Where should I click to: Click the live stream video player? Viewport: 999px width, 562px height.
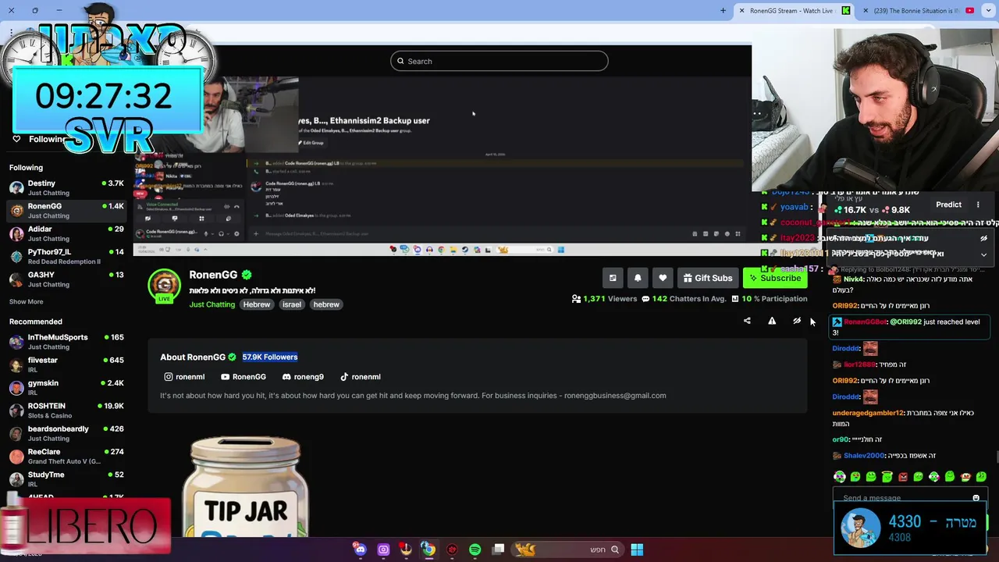(442, 166)
